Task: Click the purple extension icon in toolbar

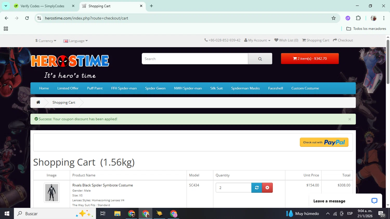Action: tap(348, 18)
